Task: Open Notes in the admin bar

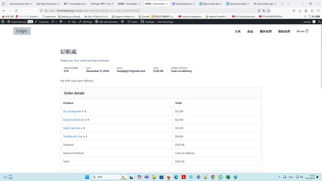Action: pyautogui.click(x=132, y=22)
